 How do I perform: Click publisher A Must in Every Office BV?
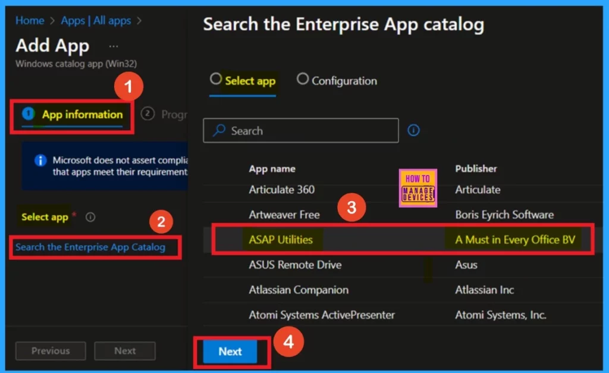coord(515,240)
